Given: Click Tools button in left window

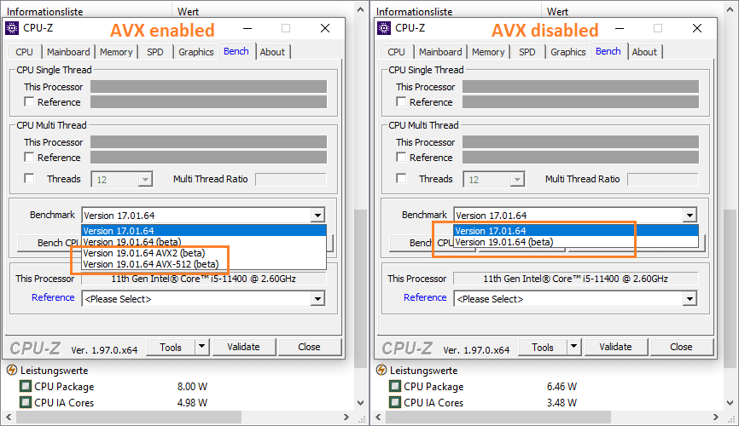Looking at the screenshot, I should (x=171, y=347).
